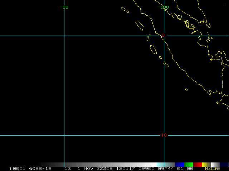The width and height of the screenshot is (229, 171).
Task: Click the cyan segment of color bar
Action: (166, 165)
